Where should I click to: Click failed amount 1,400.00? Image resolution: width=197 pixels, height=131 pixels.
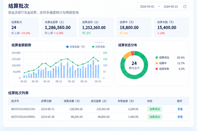133,117
